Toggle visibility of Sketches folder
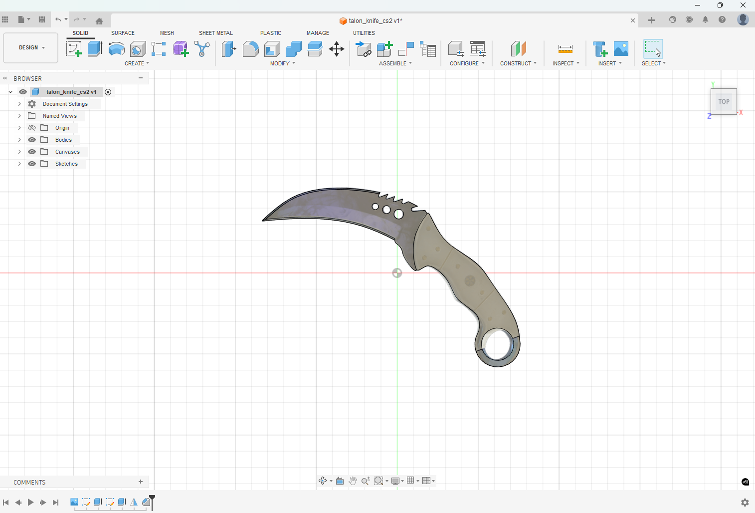The width and height of the screenshot is (755, 513). [32, 164]
